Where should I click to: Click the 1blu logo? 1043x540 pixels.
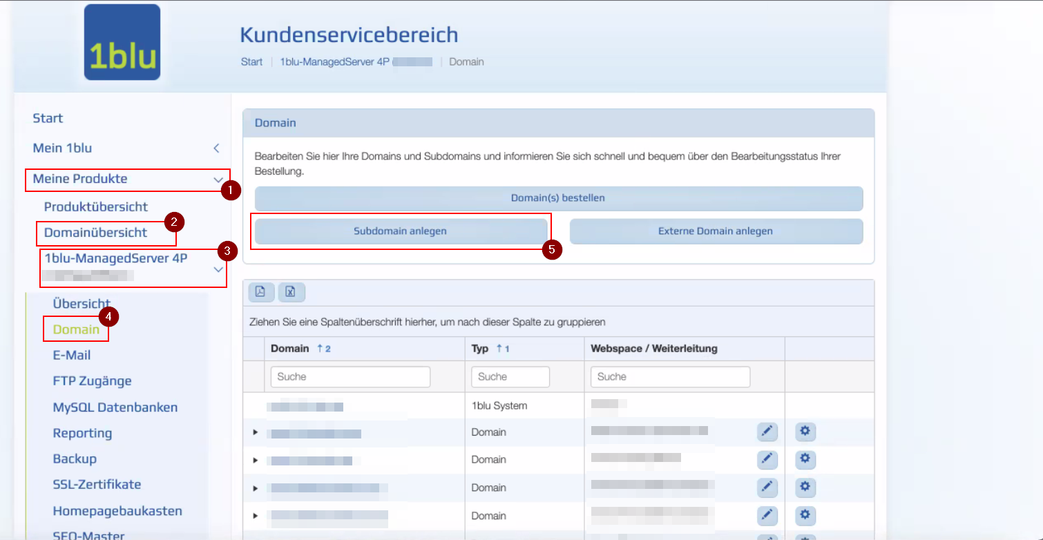pos(122,42)
